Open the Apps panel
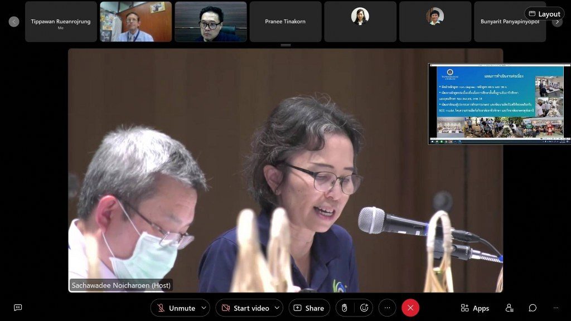This screenshot has height=321, width=571. (475, 308)
